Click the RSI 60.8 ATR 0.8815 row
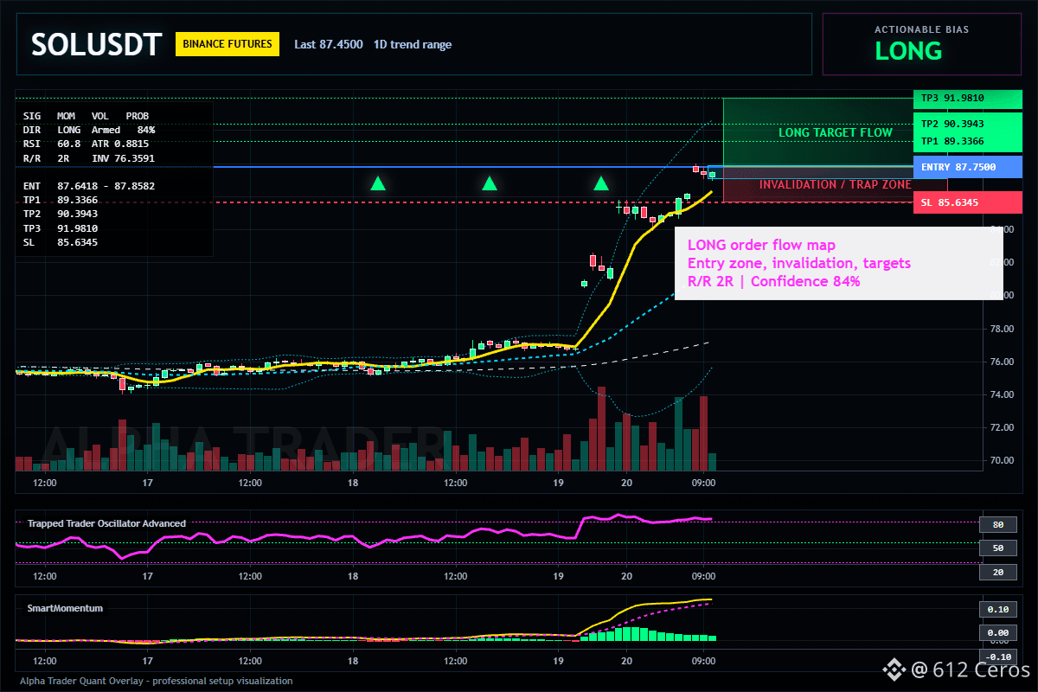Screen dimensions: 1038x692 (x=86, y=144)
